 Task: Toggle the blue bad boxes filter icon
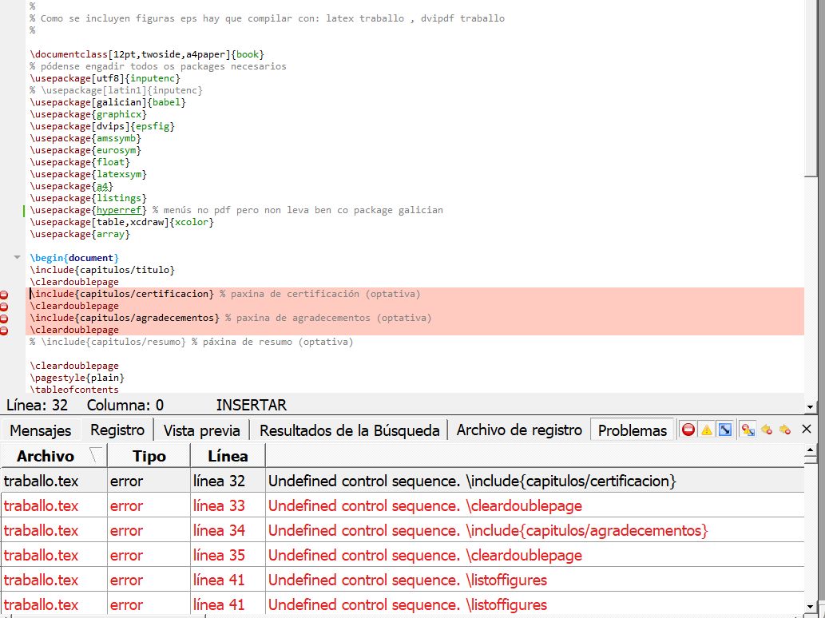tap(725, 430)
